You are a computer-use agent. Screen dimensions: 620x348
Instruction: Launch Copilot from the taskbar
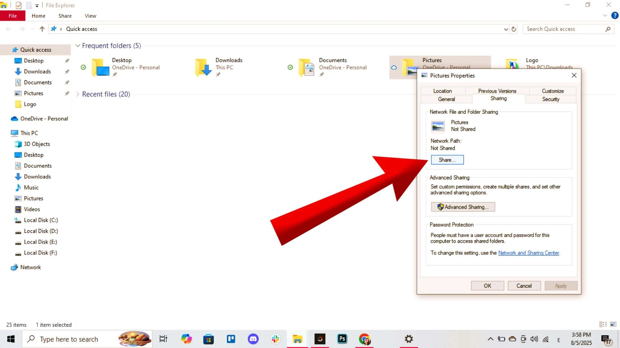point(186,339)
